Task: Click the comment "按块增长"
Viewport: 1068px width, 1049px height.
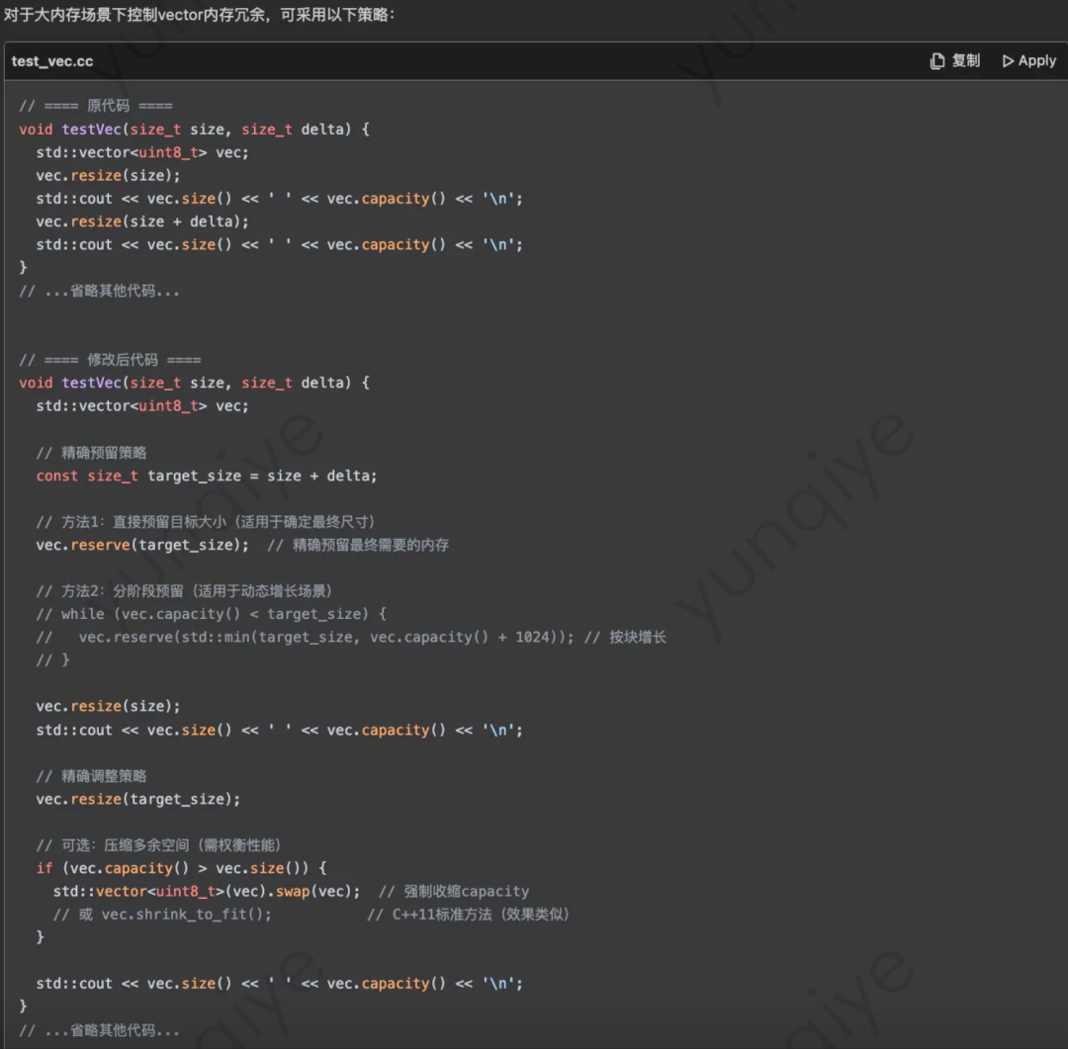Action: (625, 637)
